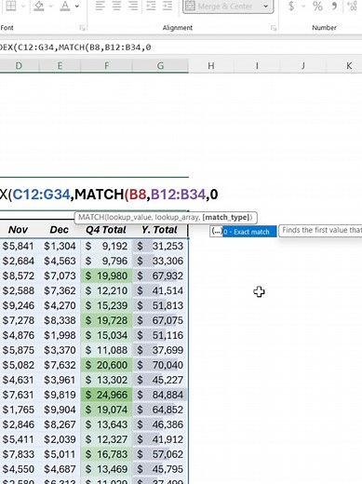Apply Comma style format
Viewport: 362px width, 484px height.
pyautogui.click(x=334, y=6)
